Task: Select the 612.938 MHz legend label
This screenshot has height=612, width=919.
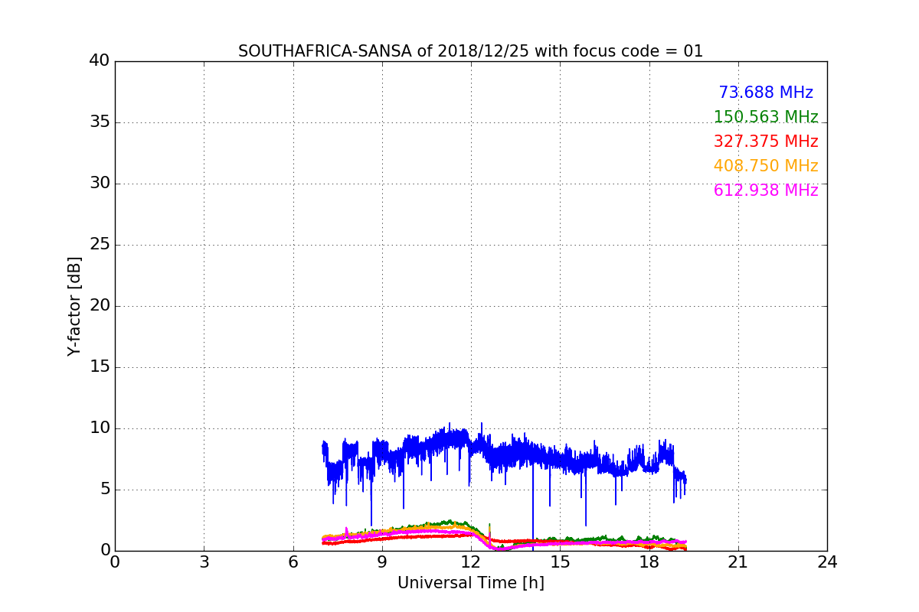Action: click(x=766, y=190)
